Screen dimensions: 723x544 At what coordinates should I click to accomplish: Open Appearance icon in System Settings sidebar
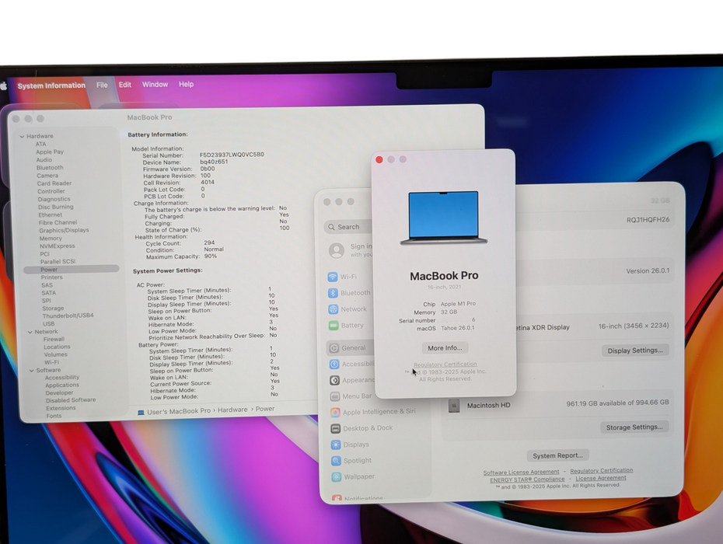(335, 380)
